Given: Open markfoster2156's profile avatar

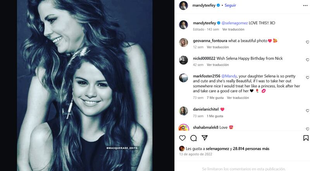Looking at the screenshot, I should pyautogui.click(x=183, y=78).
